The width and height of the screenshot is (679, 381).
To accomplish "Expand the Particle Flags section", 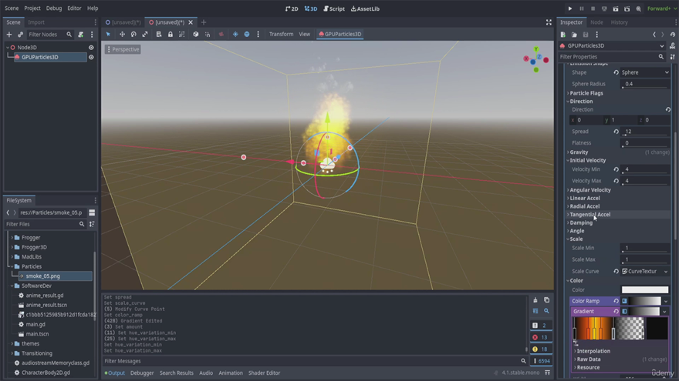I will click(586, 93).
